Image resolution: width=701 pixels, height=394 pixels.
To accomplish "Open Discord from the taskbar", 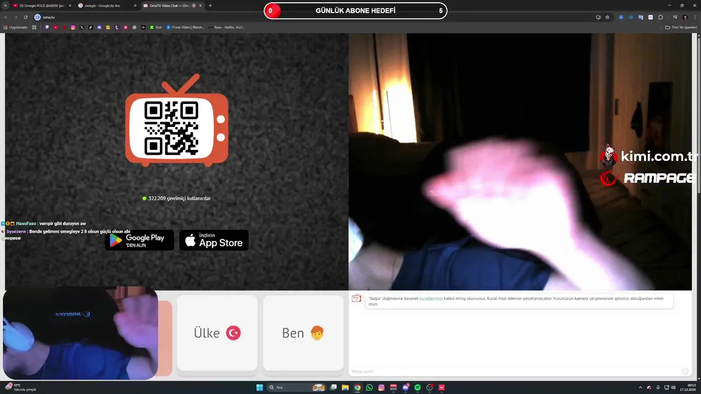I will coord(405,387).
